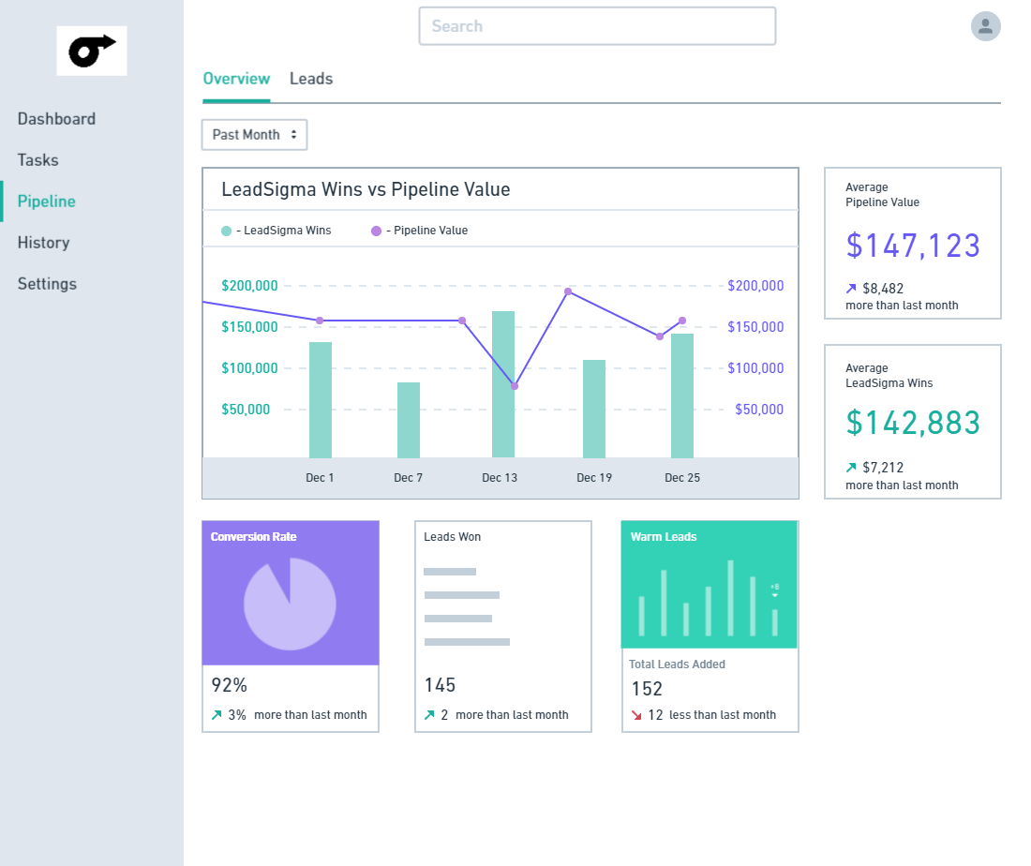Click the Pipeline Value legend dot
1031x866 pixels.
pos(376,231)
